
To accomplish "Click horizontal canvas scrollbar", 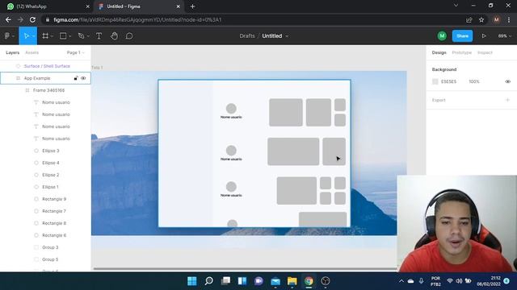I will pyautogui.click(x=245, y=269).
